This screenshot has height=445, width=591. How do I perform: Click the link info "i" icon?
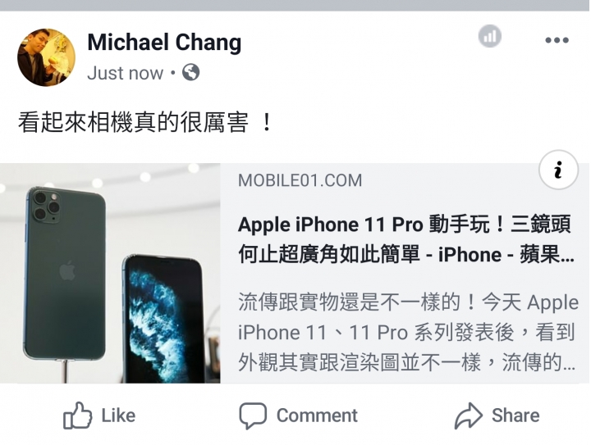point(558,170)
